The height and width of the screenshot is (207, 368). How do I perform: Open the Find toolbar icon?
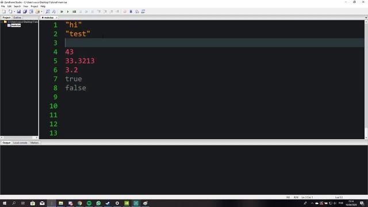48,11
